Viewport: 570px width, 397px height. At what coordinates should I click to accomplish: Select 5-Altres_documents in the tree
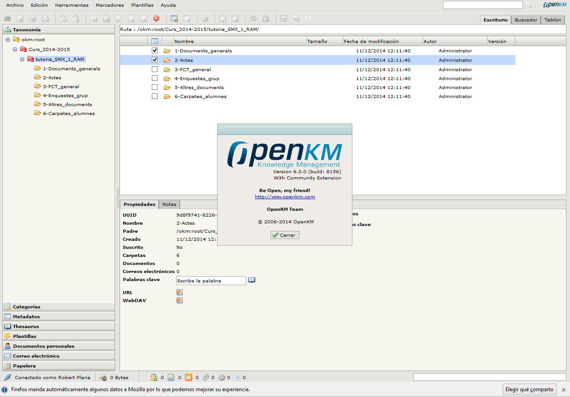pyautogui.click(x=67, y=104)
